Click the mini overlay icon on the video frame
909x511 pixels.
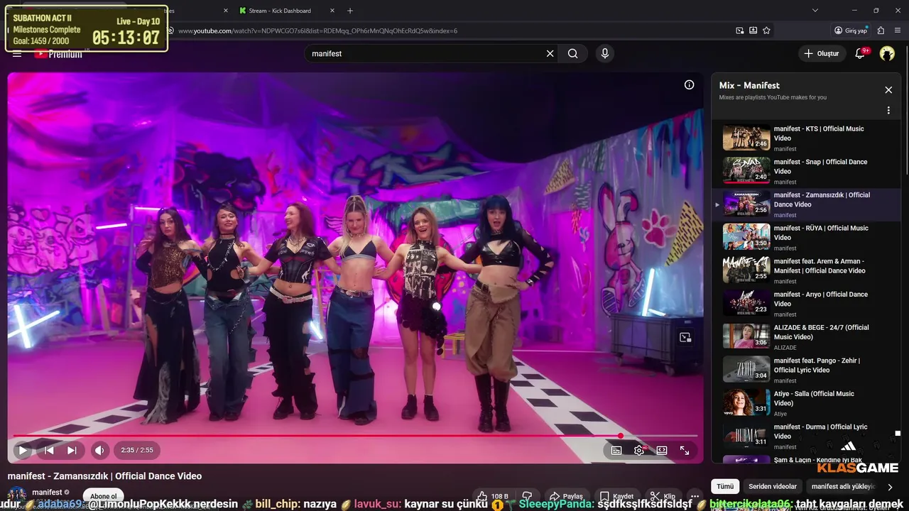tap(685, 337)
